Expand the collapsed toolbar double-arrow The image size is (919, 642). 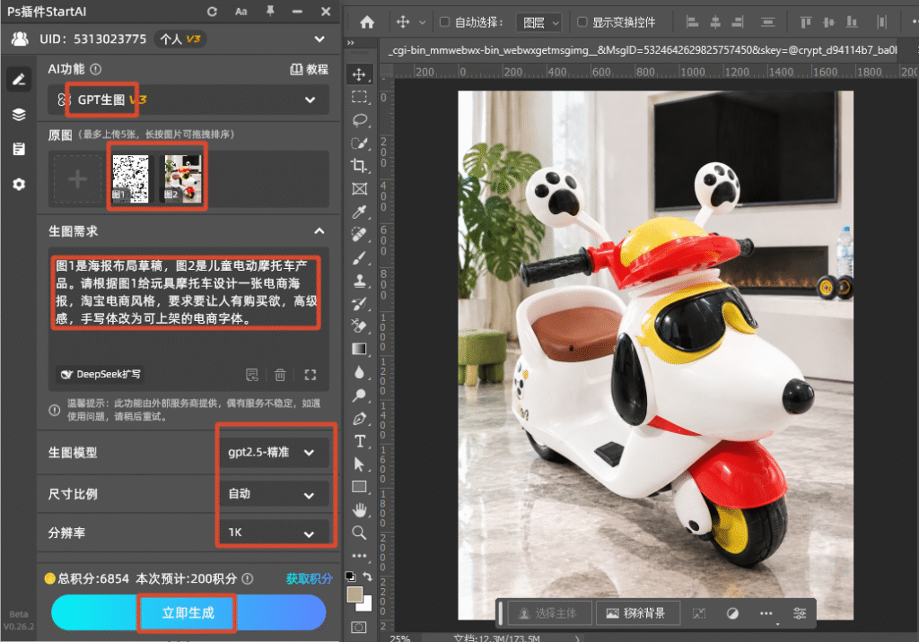tap(351, 43)
